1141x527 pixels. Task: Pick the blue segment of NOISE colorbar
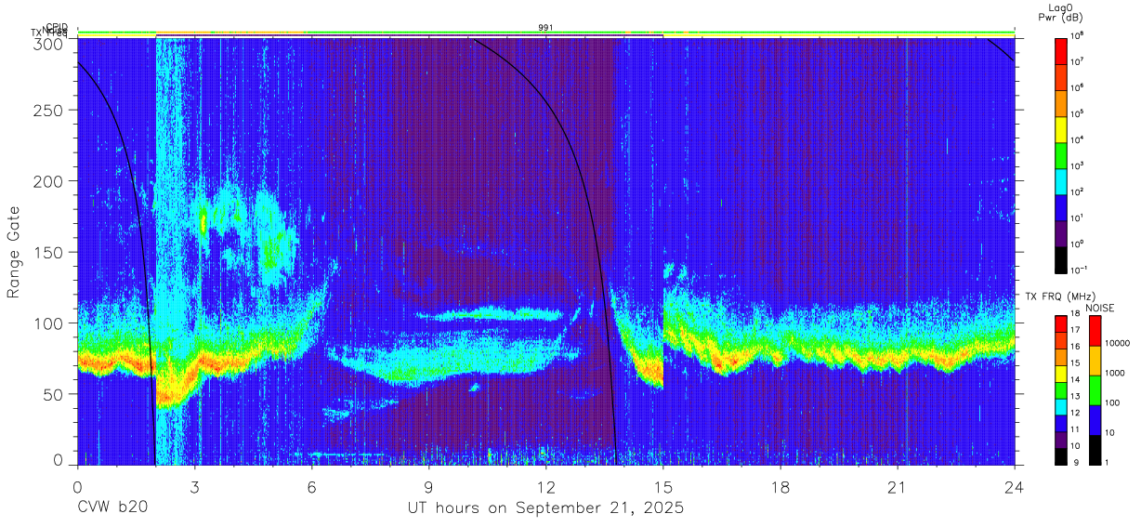click(1094, 420)
